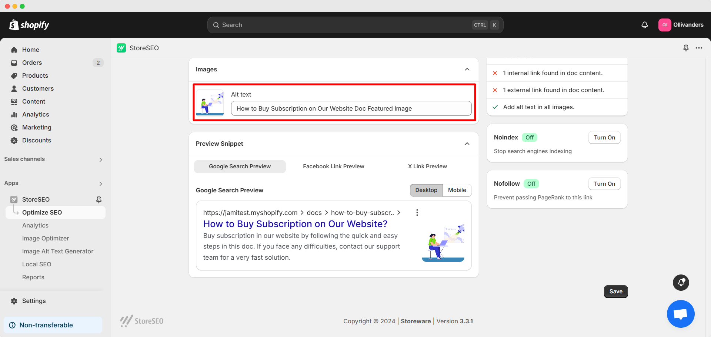Select the Analytics icon in Shopify sidebar

[x=14, y=114]
